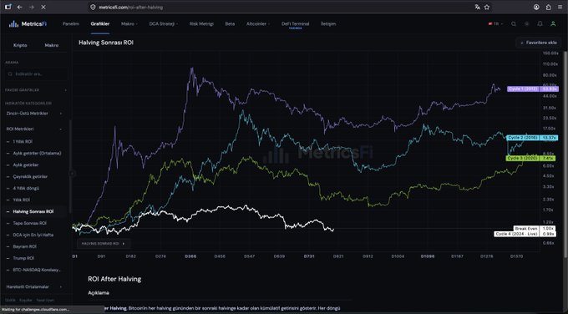Image resolution: width=568 pixels, height=314 pixels.
Task: Go back in browser history
Action: click(x=20, y=7)
